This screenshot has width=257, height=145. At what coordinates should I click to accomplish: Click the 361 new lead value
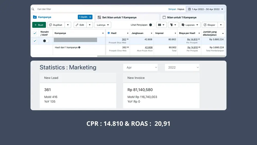(48, 90)
